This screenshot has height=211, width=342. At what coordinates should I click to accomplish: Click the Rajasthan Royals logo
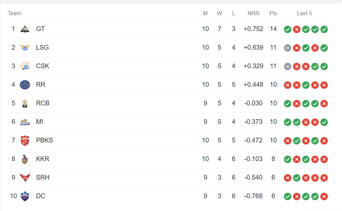(x=25, y=85)
